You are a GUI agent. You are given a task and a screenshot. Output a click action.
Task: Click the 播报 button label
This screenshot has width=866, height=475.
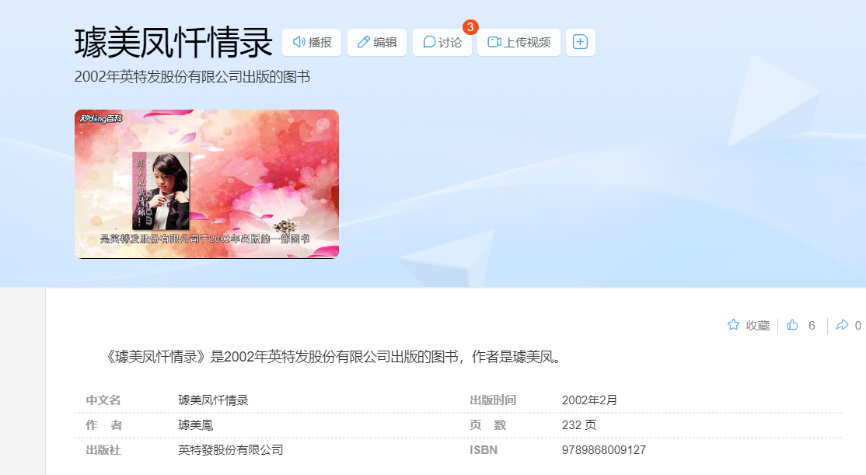[320, 43]
